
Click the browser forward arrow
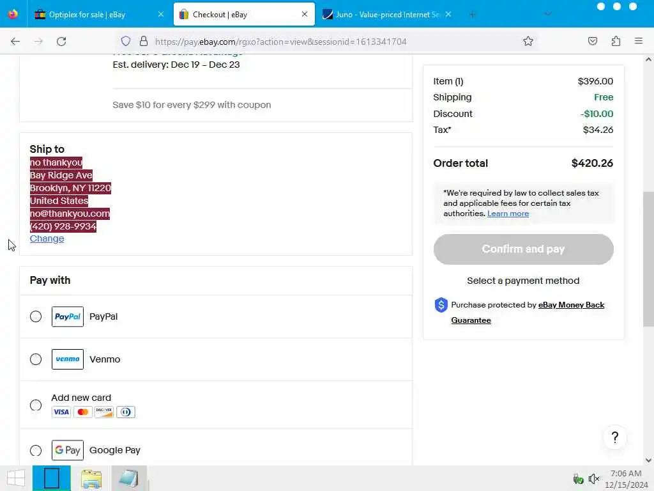(x=38, y=42)
